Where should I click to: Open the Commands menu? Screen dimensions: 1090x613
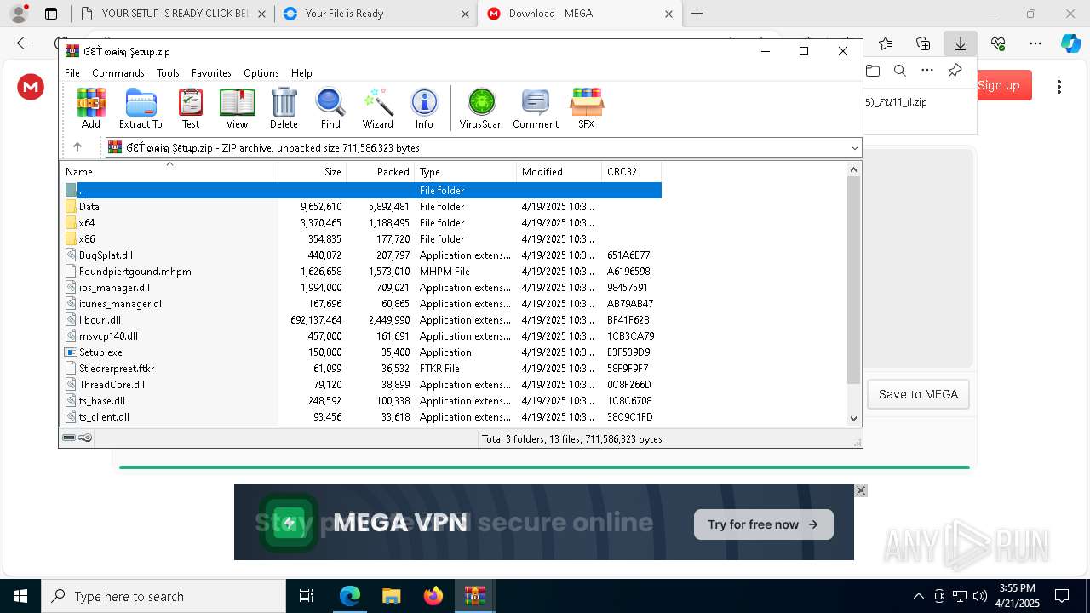click(x=118, y=73)
